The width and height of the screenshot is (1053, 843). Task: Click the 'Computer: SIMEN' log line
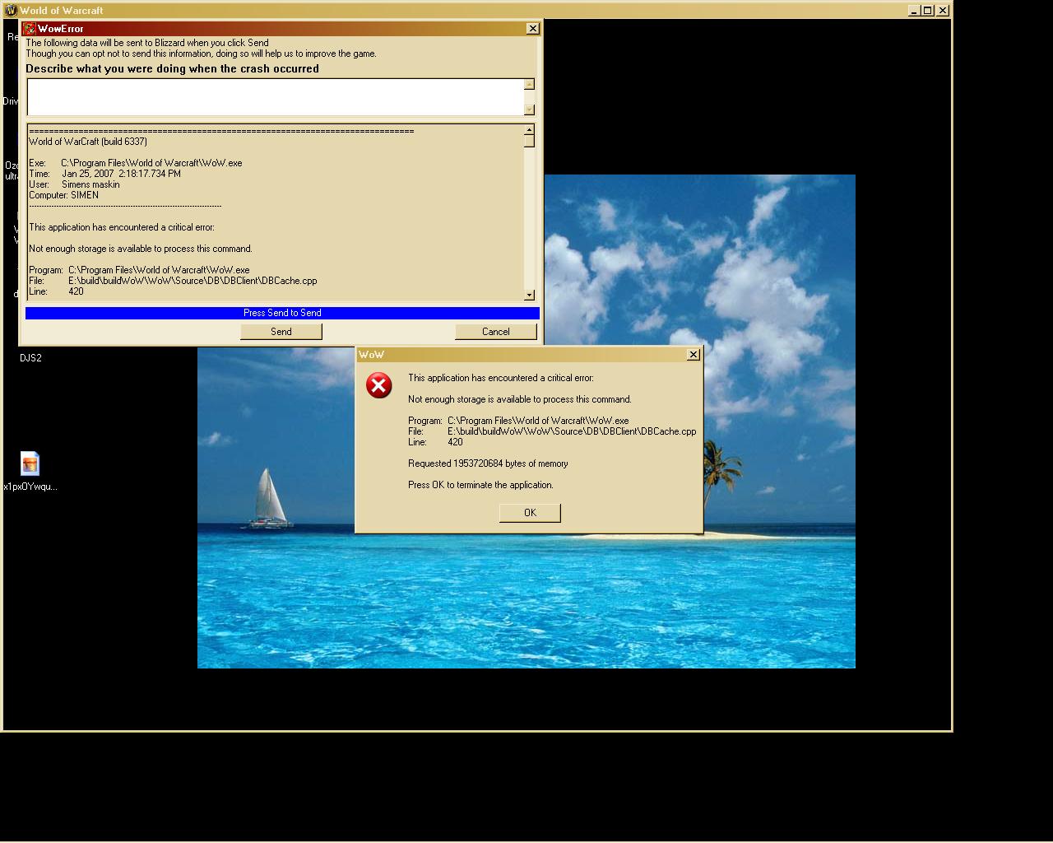pyautogui.click(x=63, y=195)
